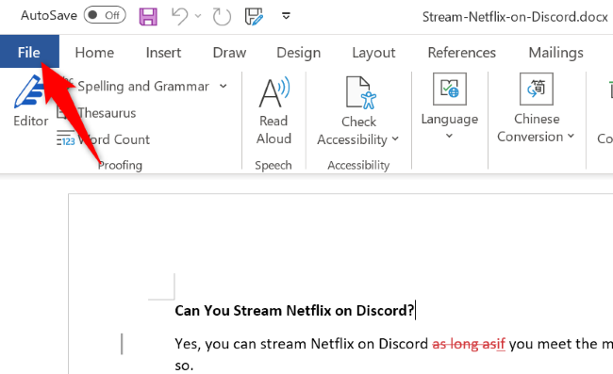Open the Draw ribbon tab
This screenshot has width=613, height=374.
coord(229,53)
